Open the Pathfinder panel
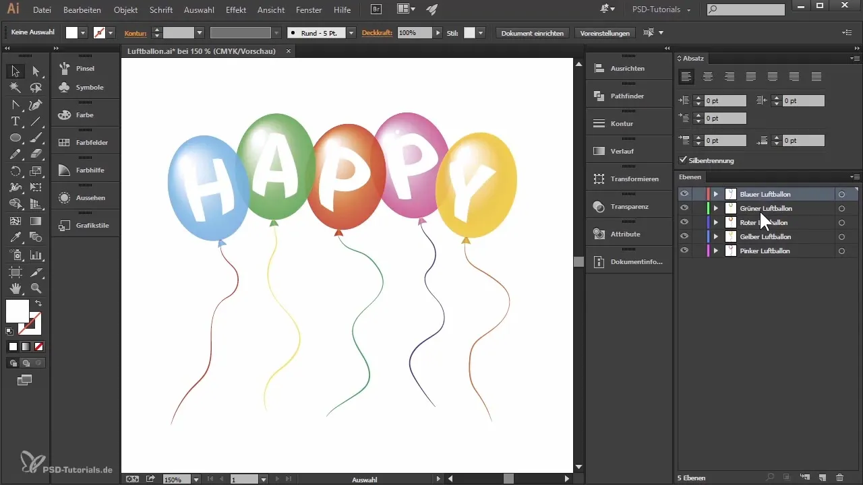 (628, 96)
